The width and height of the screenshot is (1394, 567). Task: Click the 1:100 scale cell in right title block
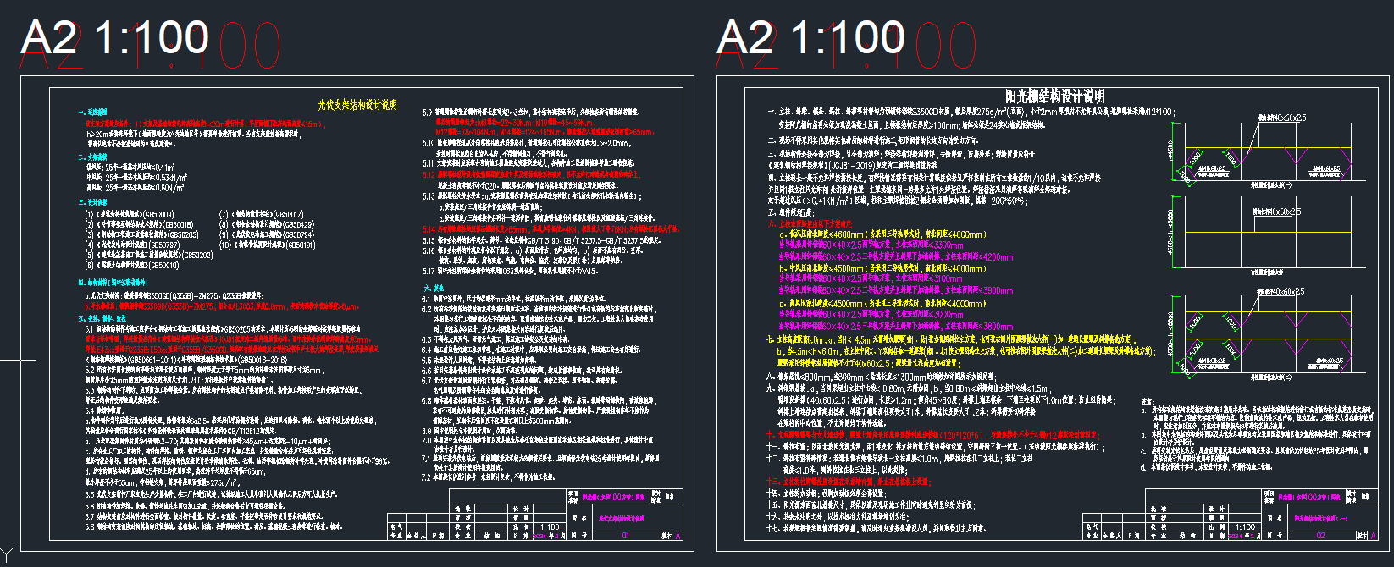[1245, 526]
